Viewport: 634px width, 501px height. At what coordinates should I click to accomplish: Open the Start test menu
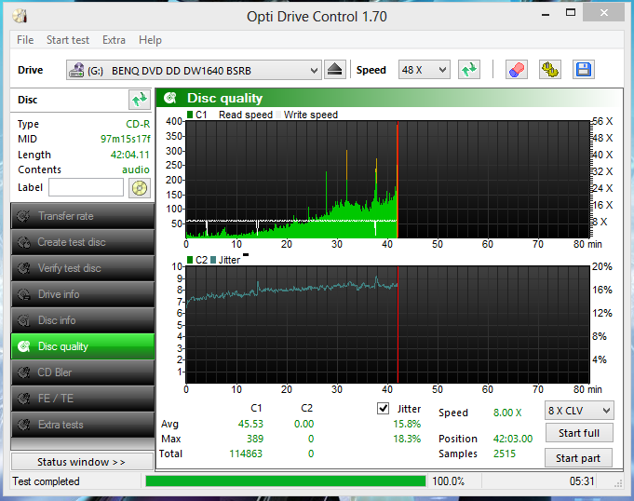[68, 40]
